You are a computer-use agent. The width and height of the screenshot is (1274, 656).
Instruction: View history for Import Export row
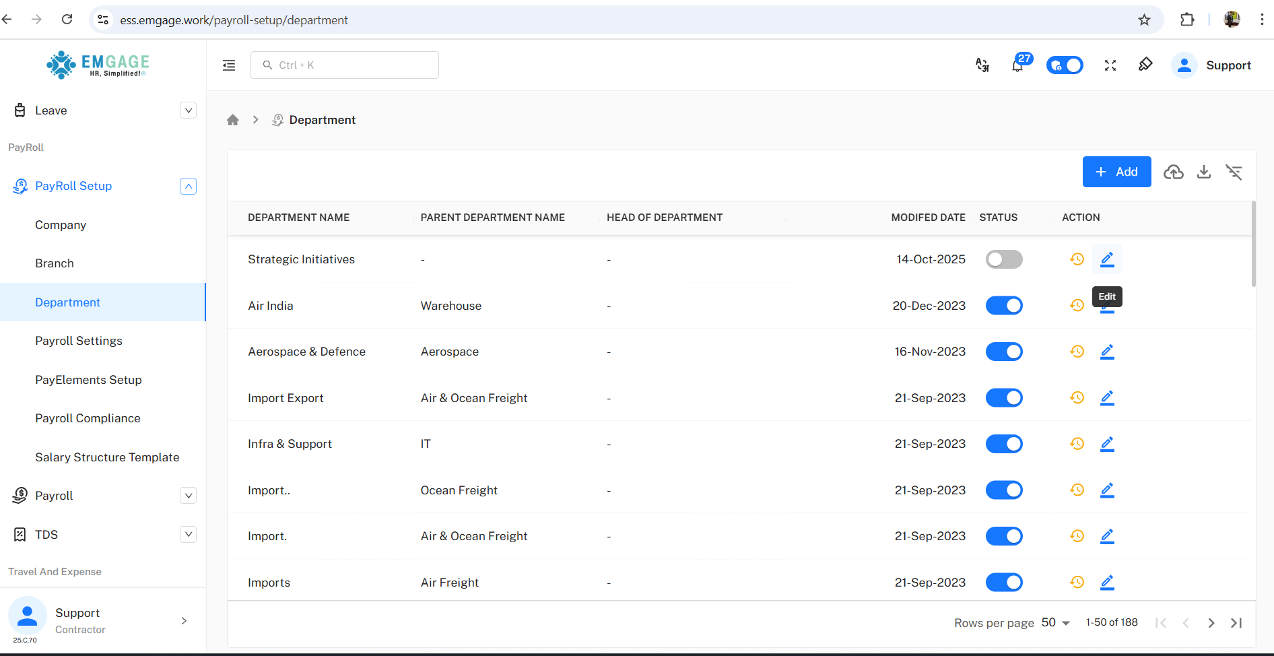tap(1077, 398)
